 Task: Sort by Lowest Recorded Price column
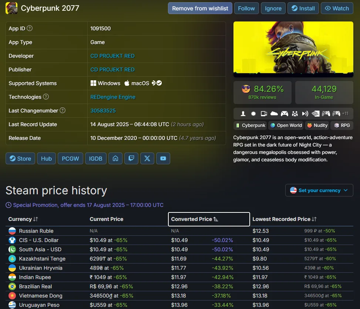tap(285, 219)
